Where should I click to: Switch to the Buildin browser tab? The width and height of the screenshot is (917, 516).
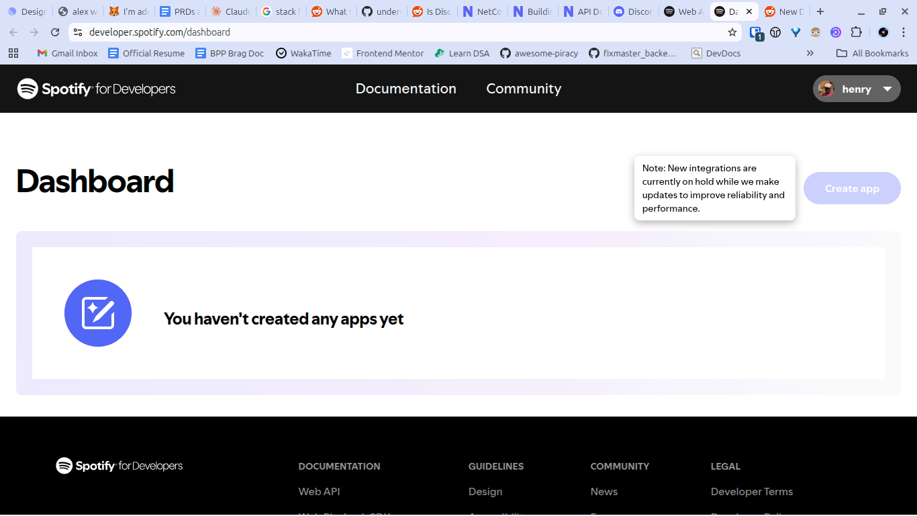[x=534, y=11]
